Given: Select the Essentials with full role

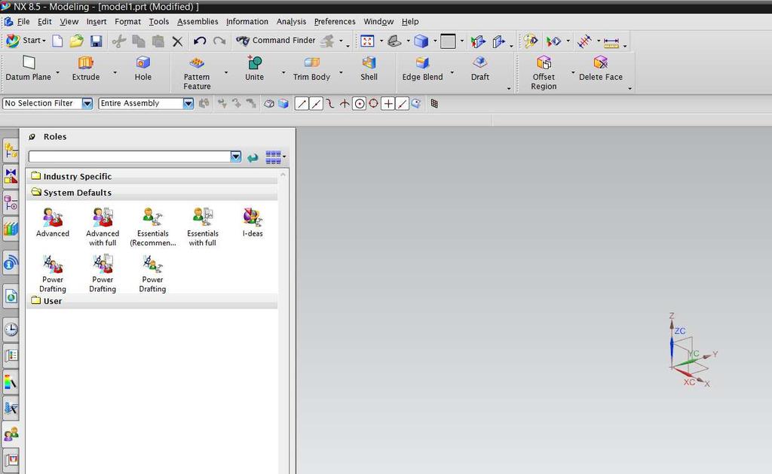Looking at the screenshot, I should pyautogui.click(x=202, y=227).
